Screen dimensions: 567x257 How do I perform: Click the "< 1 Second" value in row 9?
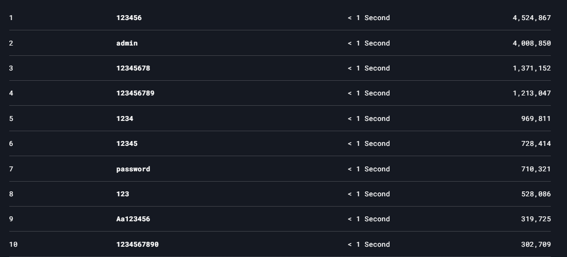pyautogui.click(x=369, y=219)
